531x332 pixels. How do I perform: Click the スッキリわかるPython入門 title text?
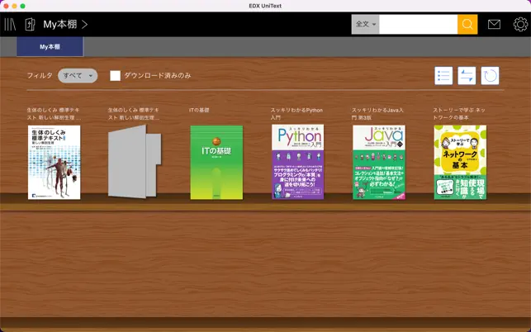tap(296, 114)
